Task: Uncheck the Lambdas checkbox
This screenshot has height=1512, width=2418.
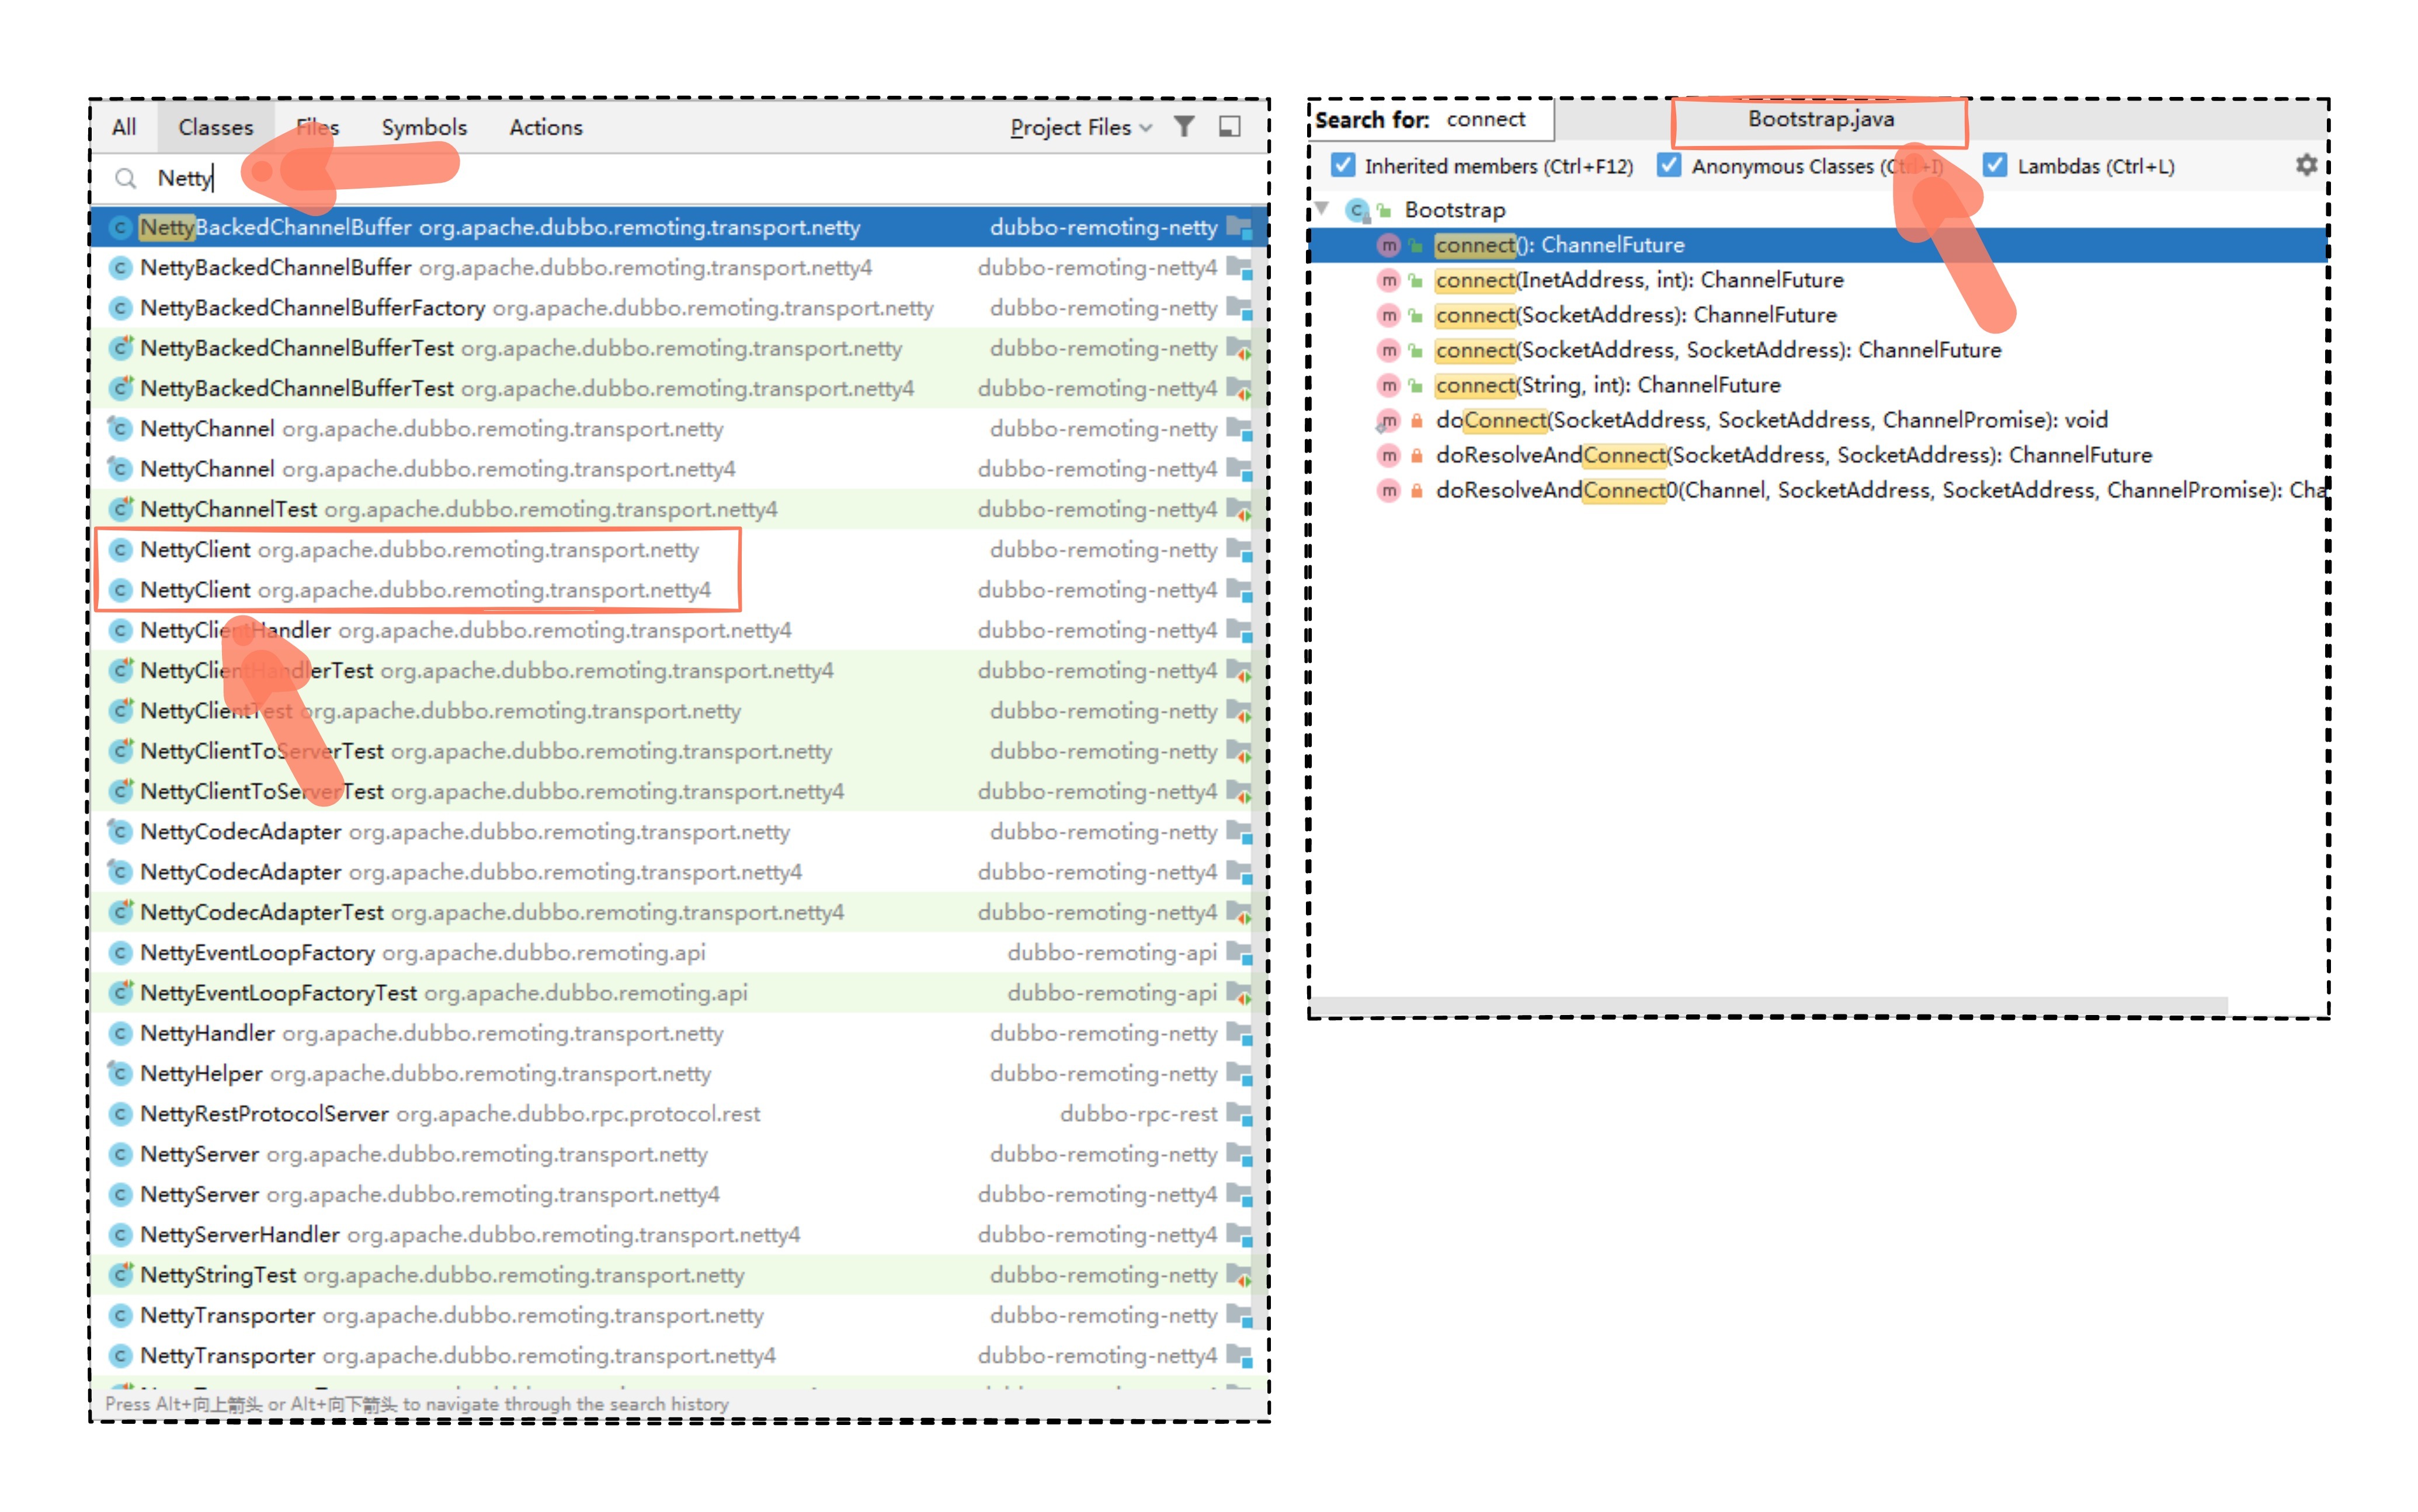Action: [1995, 165]
